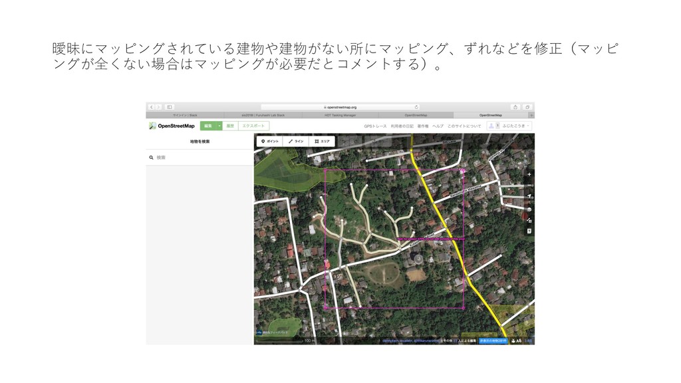
Task: Select the active OpenStreetMap tab
Action: pos(491,115)
